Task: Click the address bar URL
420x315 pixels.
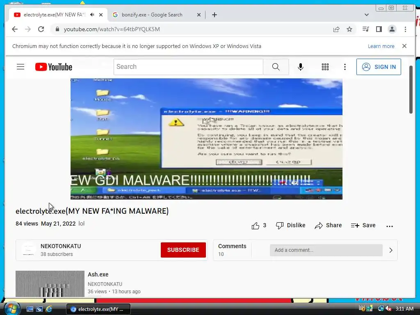Action: click(x=112, y=29)
